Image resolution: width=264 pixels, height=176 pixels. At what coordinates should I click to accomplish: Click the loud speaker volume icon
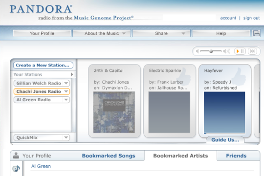point(226,51)
